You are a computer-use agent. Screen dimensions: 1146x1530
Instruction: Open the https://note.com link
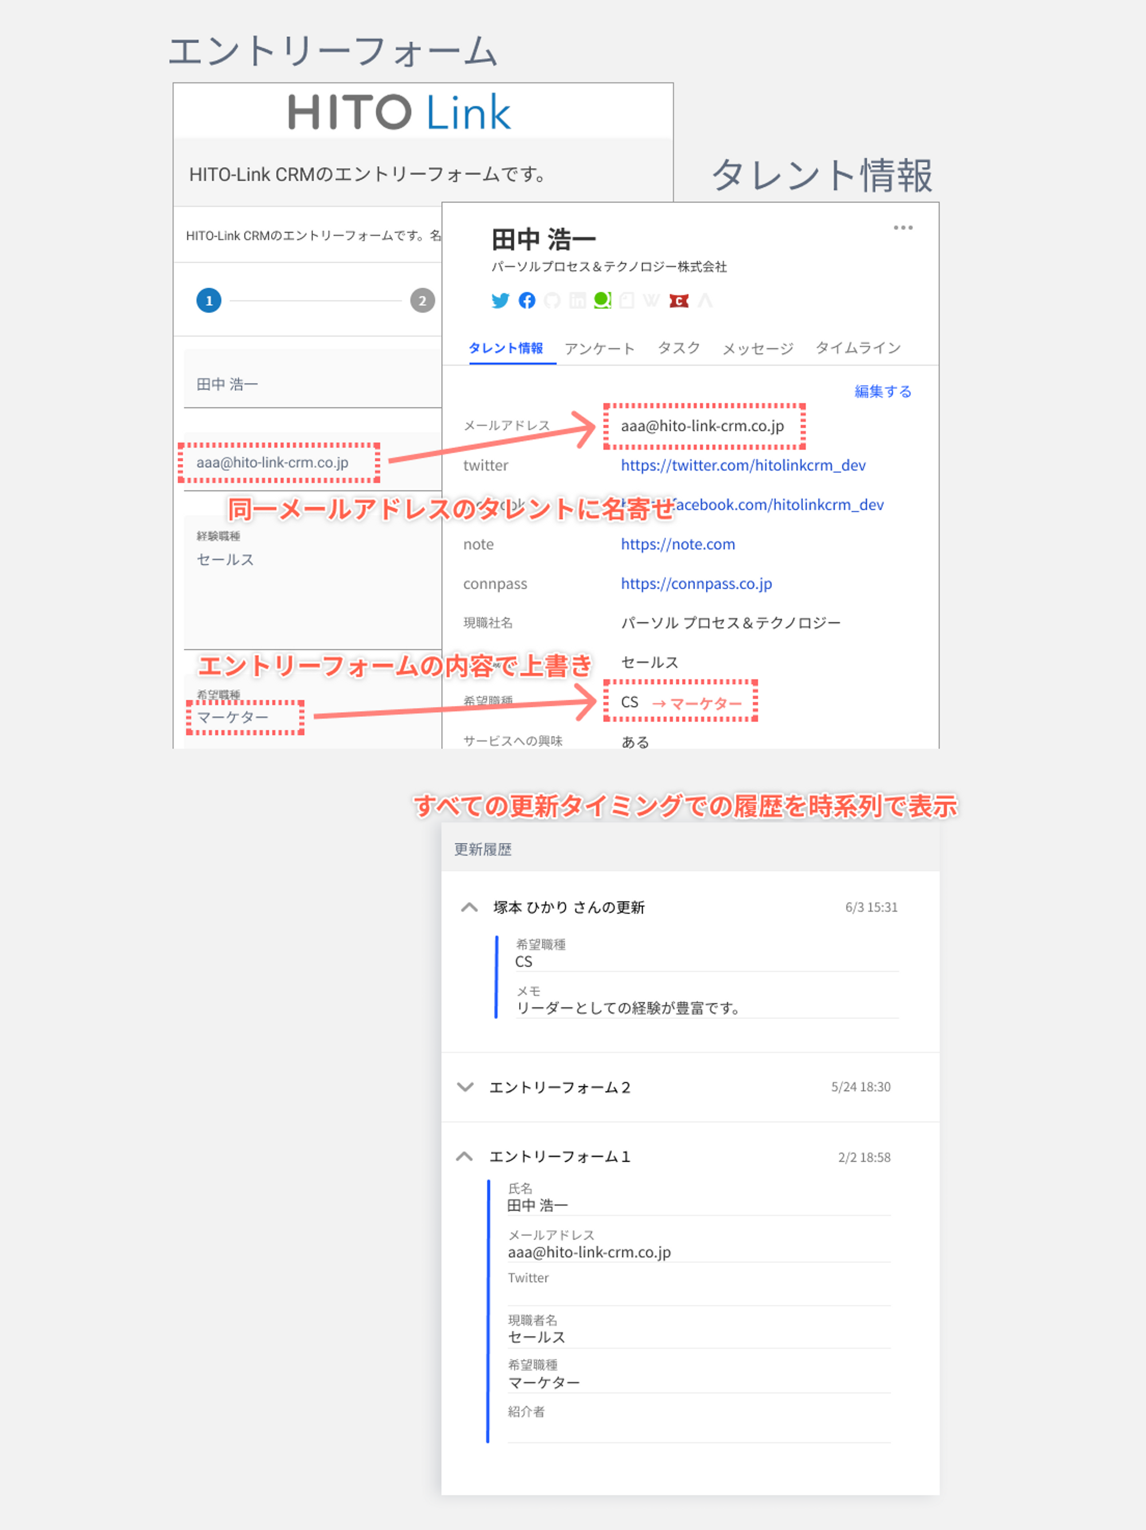[x=678, y=544]
